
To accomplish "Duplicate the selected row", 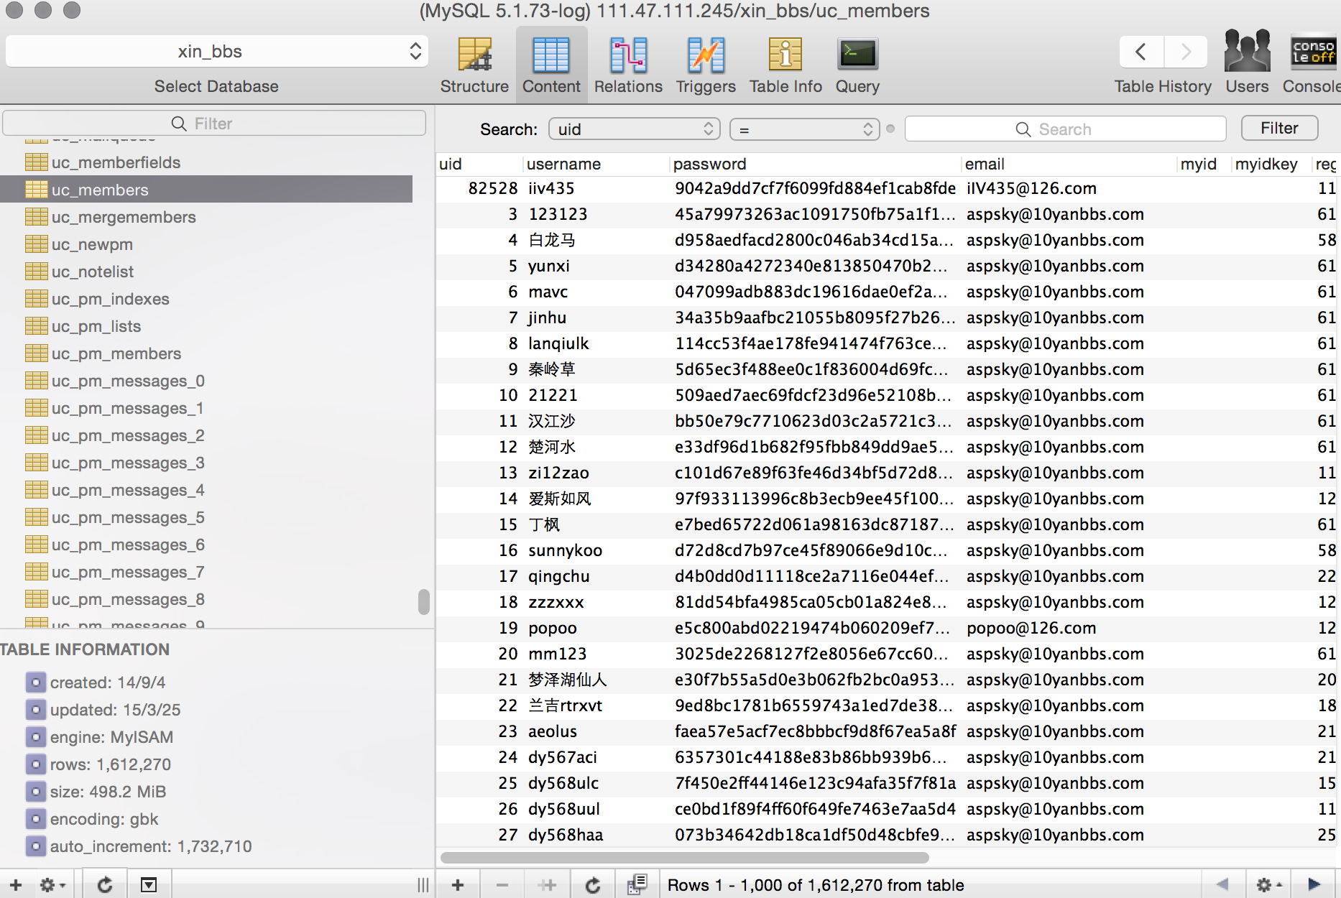I will pos(548,884).
